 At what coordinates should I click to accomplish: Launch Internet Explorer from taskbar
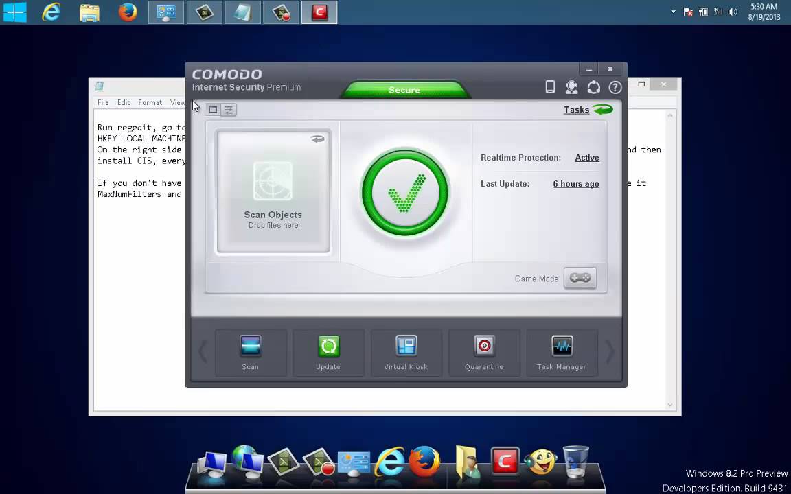[x=51, y=12]
